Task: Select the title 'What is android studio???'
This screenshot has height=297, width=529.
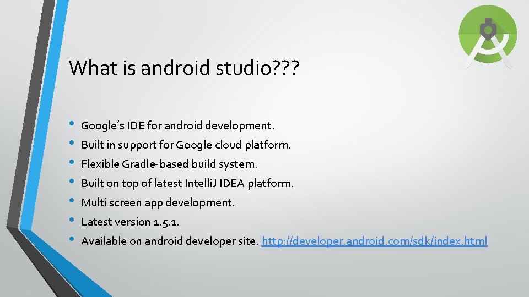Action: pyautogui.click(x=184, y=68)
